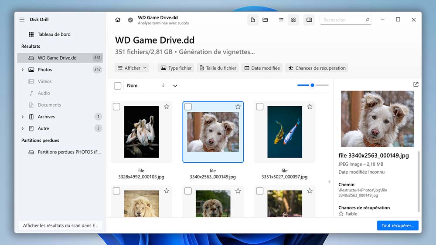Select WD Game Drive.dd in results
Screen dimensions: 436x245
(60, 58)
